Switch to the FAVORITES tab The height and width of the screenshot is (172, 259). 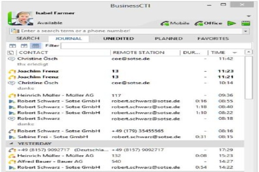213,39
